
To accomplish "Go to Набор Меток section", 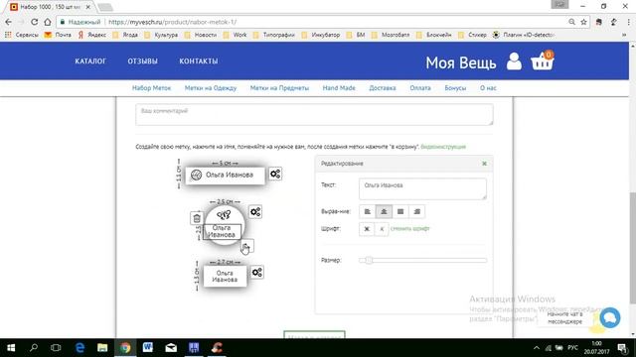I will pyautogui.click(x=152, y=88).
